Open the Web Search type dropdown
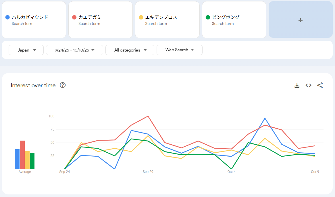The height and width of the screenshot is (197, 335). pyautogui.click(x=180, y=50)
